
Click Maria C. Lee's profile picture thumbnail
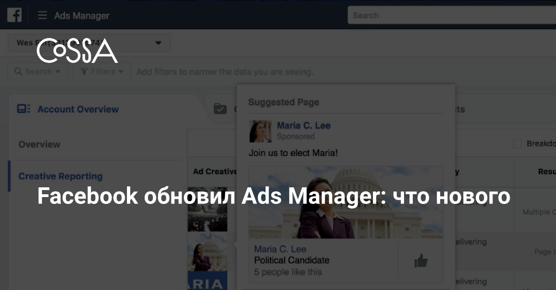260,132
